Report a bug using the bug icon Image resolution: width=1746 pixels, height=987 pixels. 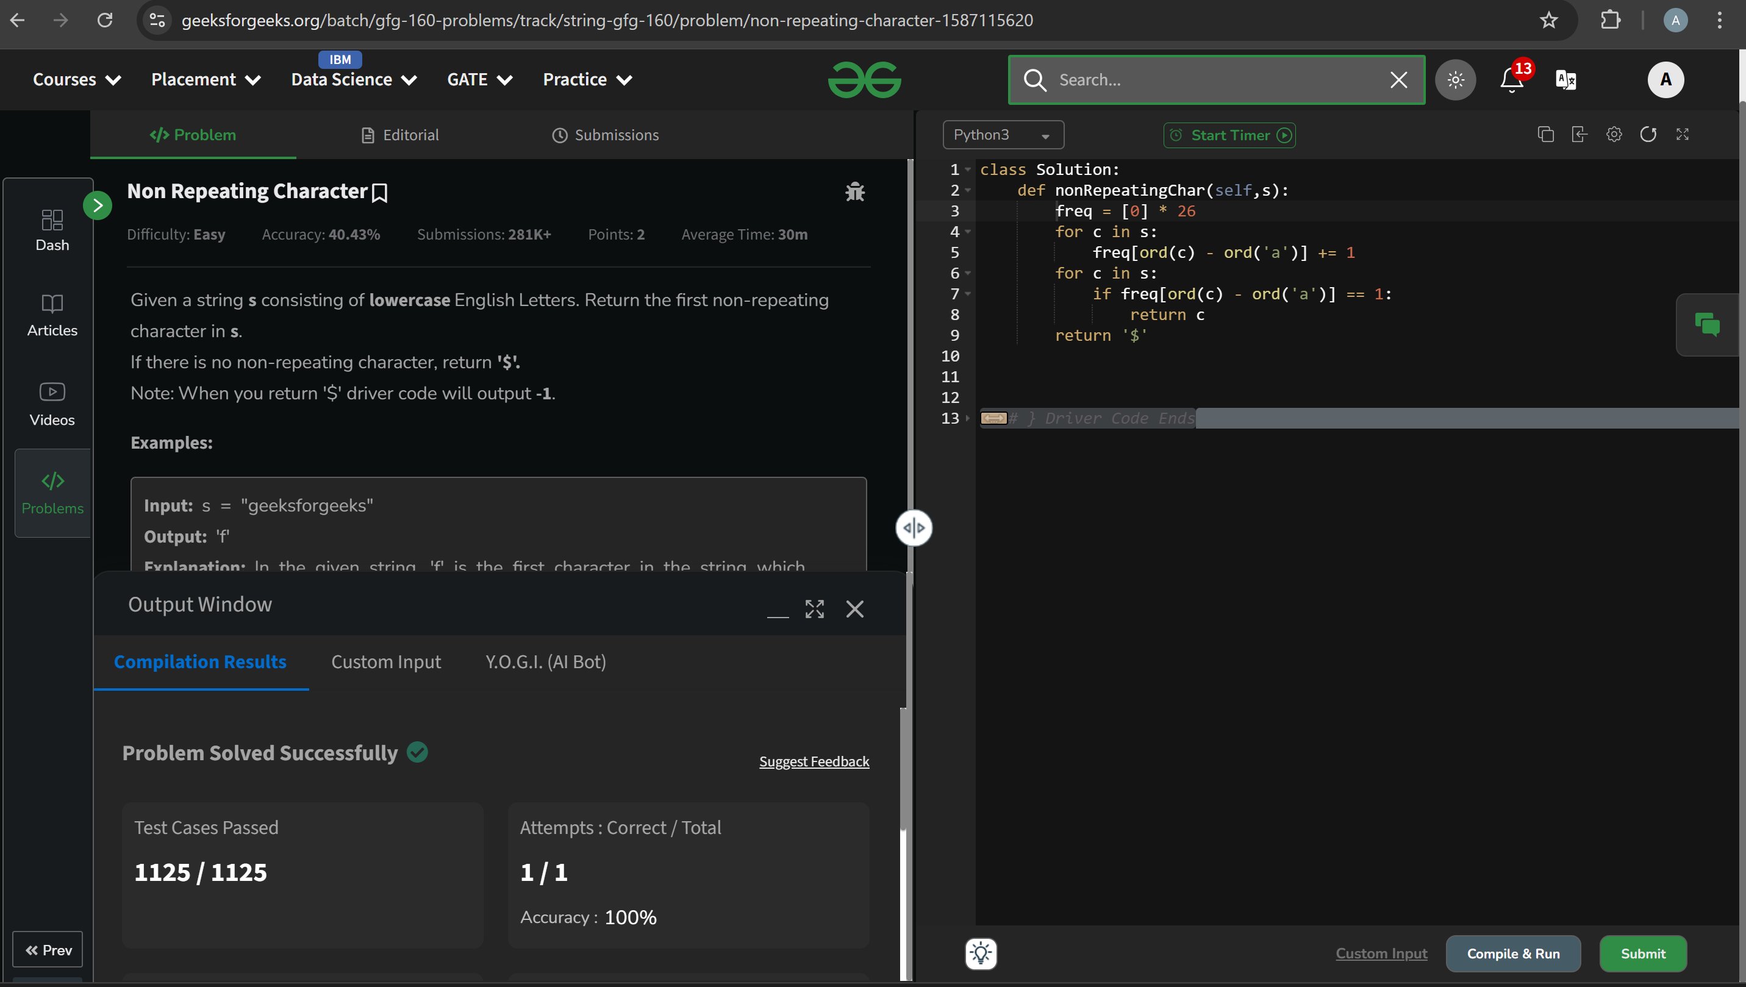click(854, 192)
